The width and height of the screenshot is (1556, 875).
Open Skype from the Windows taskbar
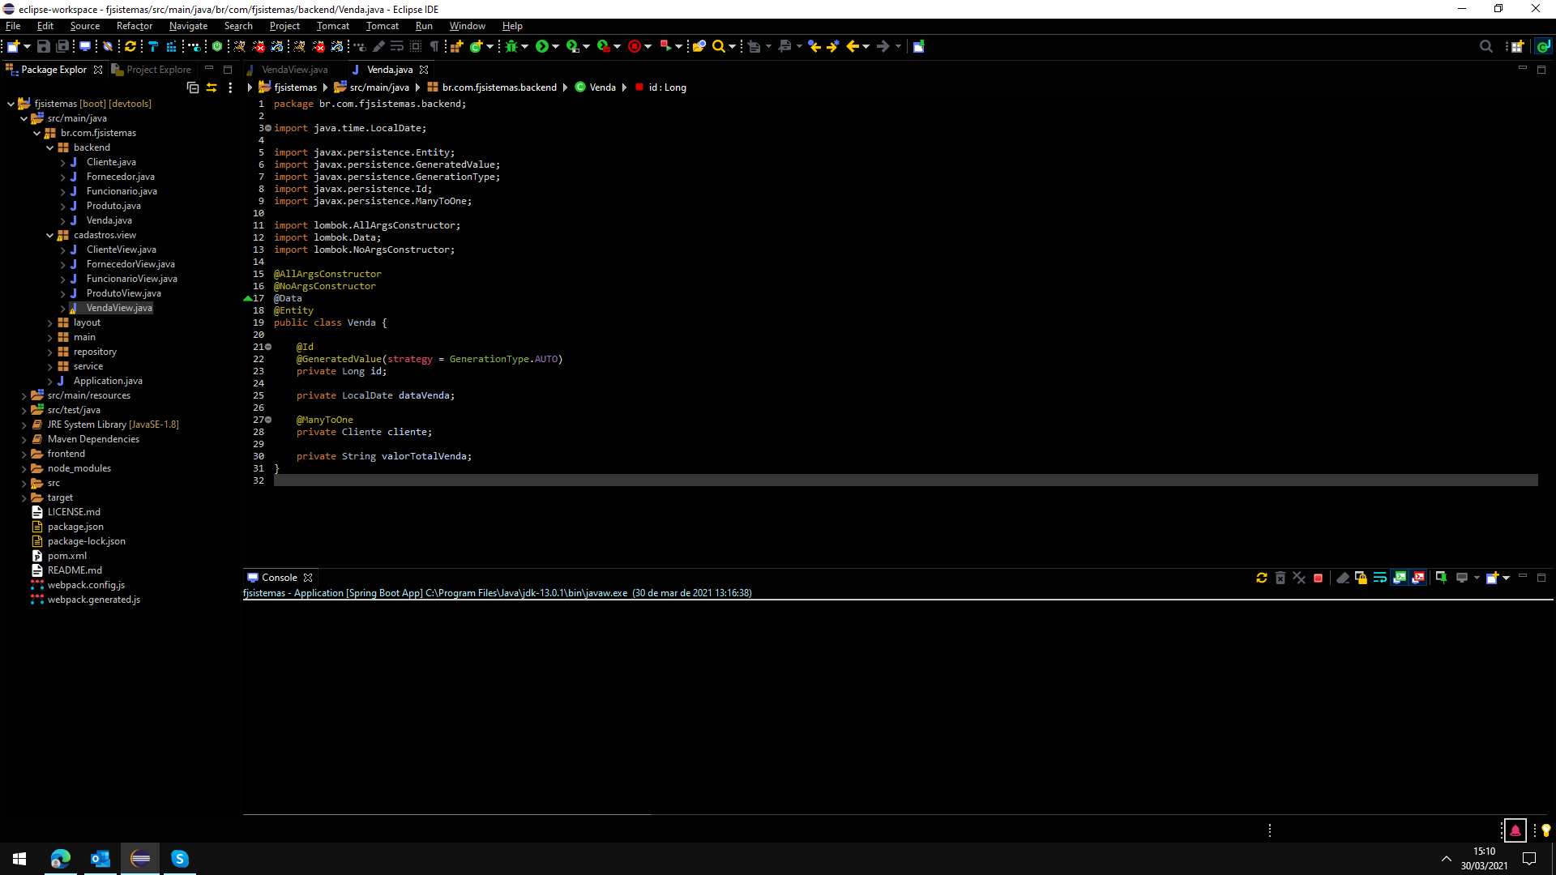tap(180, 859)
